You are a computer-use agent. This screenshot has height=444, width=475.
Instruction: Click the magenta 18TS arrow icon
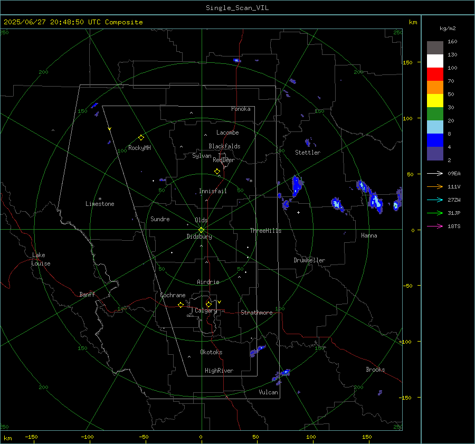coord(435,226)
